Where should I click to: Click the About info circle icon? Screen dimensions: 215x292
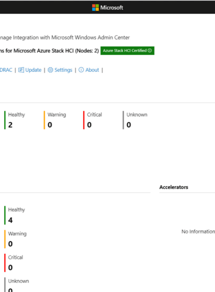81,70
